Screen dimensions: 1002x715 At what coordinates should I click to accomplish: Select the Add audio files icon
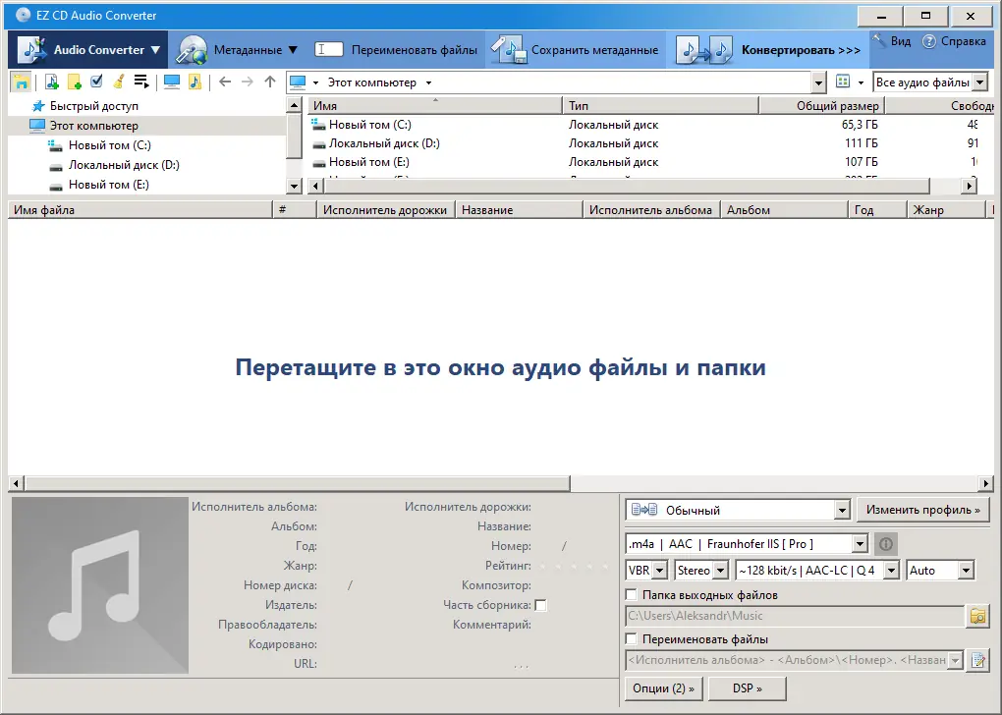51,82
